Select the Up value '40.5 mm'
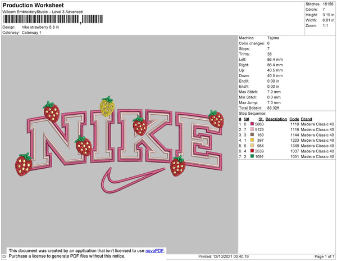This screenshot has height=261, width=337. [x=275, y=70]
